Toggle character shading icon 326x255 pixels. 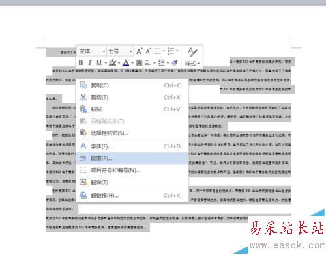point(140,63)
